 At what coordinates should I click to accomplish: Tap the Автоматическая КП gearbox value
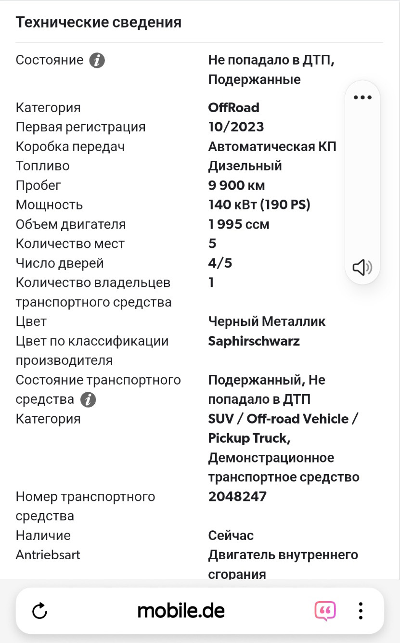pyautogui.click(x=272, y=146)
